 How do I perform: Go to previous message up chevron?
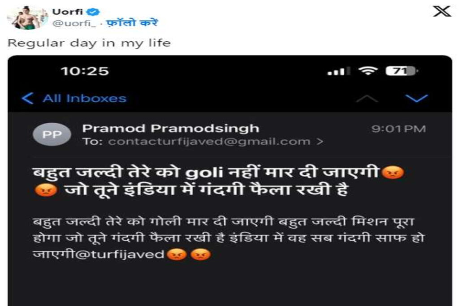pyautogui.click(x=367, y=99)
